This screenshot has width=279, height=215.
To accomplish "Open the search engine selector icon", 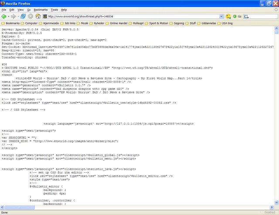I will [x=246, y=17].
